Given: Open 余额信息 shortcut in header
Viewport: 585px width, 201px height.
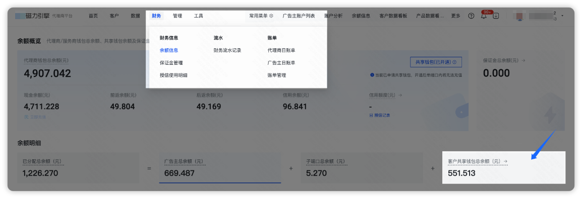Looking at the screenshot, I should [361, 16].
